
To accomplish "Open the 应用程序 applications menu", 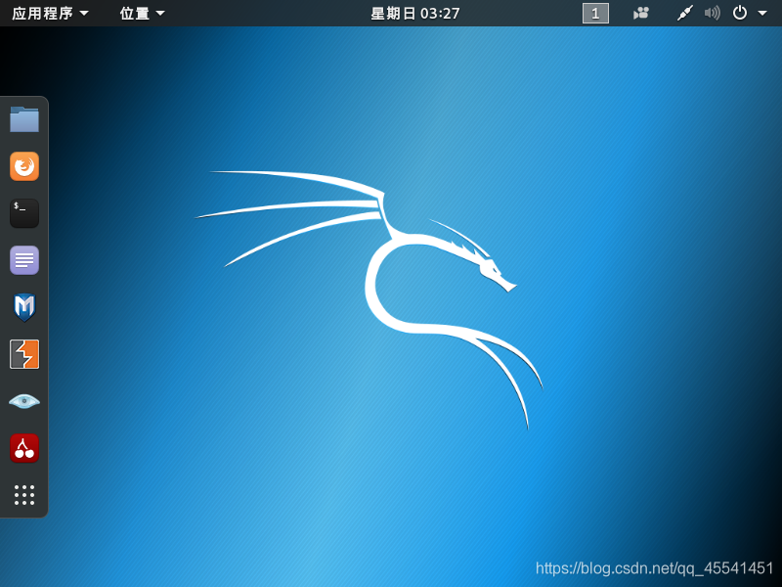I will (x=50, y=14).
